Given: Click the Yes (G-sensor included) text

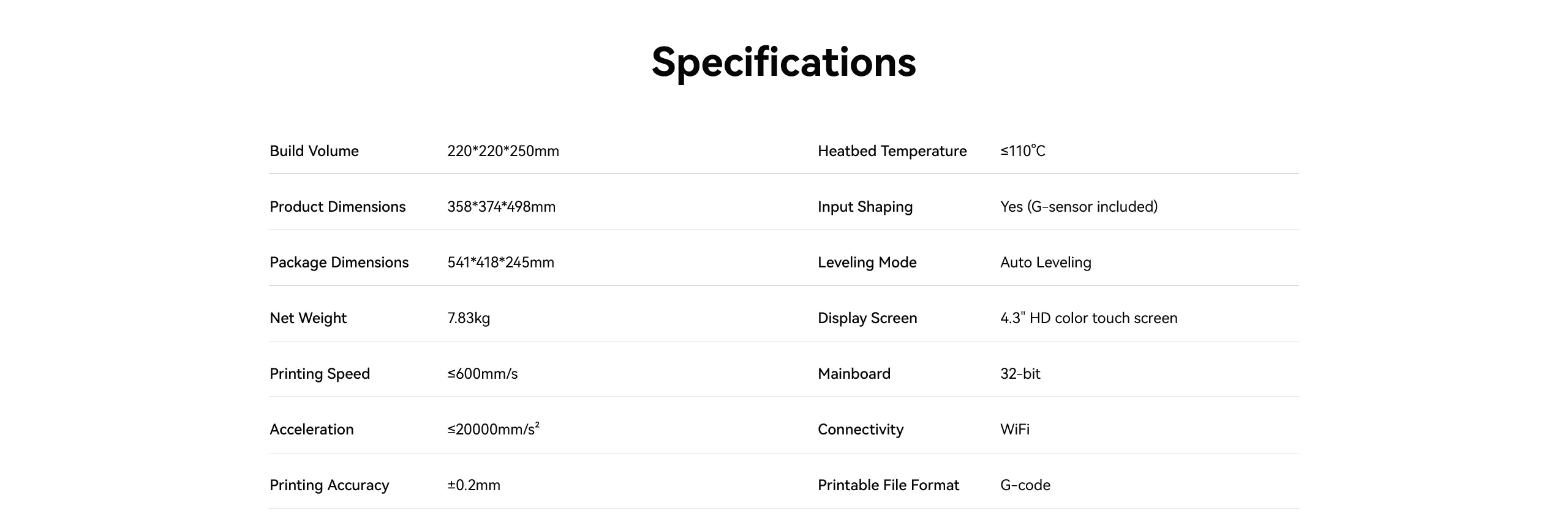Looking at the screenshot, I should tap(1079, 207).
